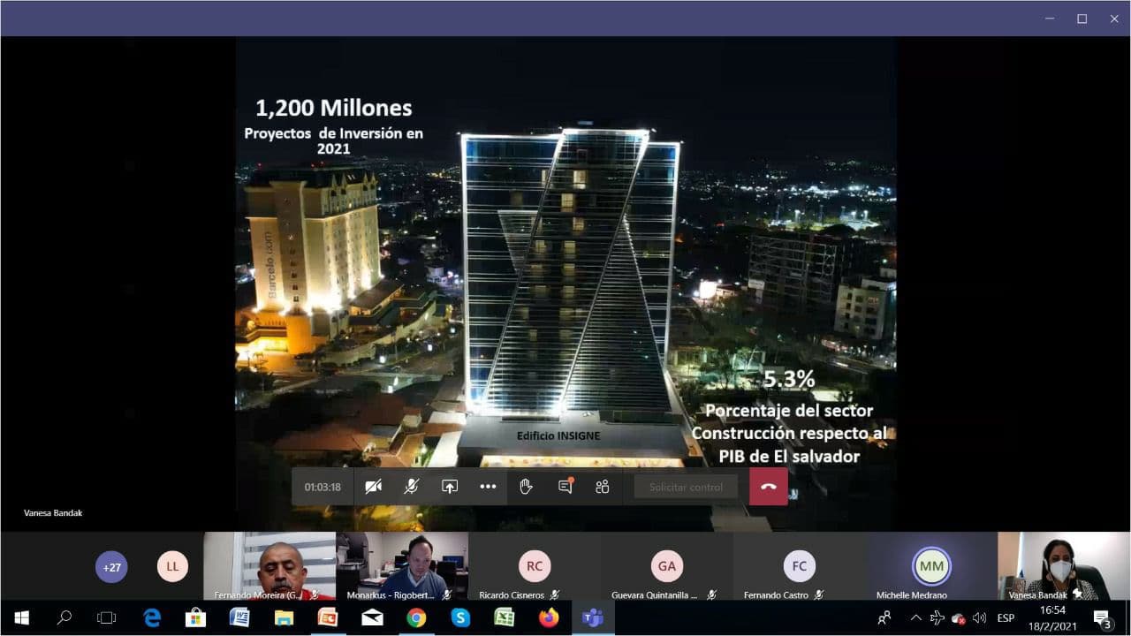Open Firefox from the taskbar
The height and width of the screenshot is (636, 1131).
coord(549,617)
